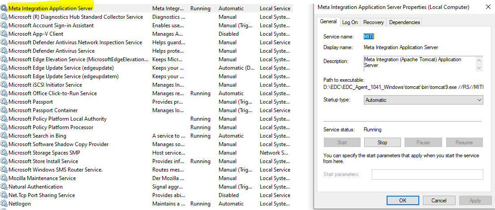Select the General tab
This screenshot has height=210, width=495.
[x=328, y=22]
